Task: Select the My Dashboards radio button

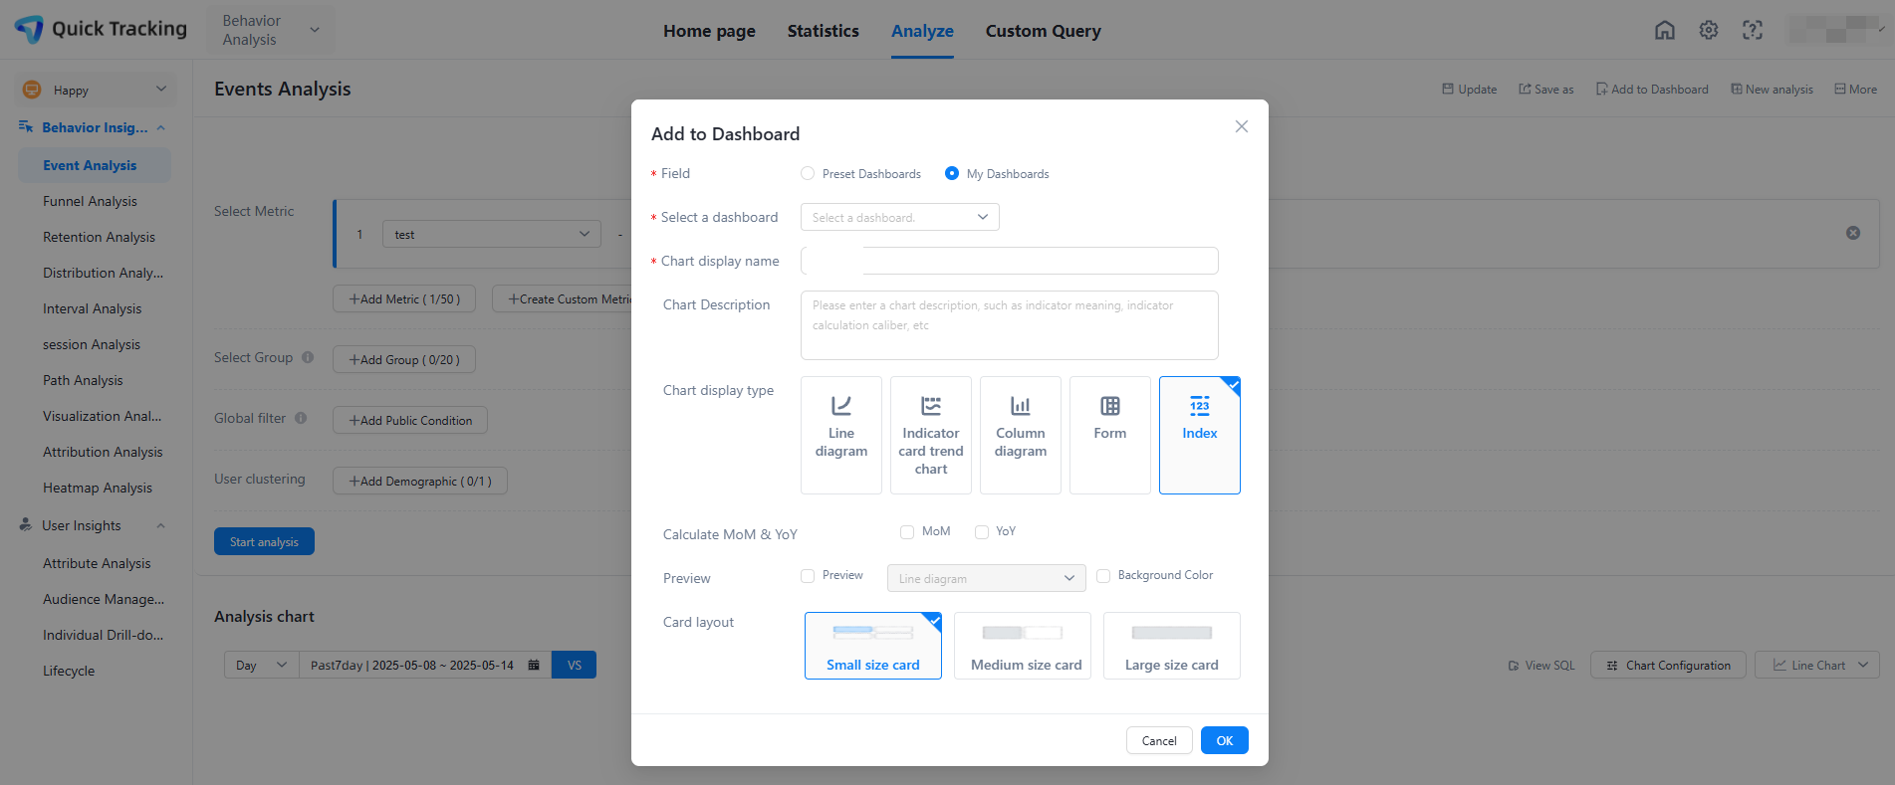Action: pyautogui.click(x=952, y=173)
